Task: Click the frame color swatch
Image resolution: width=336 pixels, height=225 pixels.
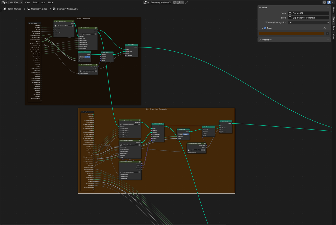Action: [x=291, y=34]
